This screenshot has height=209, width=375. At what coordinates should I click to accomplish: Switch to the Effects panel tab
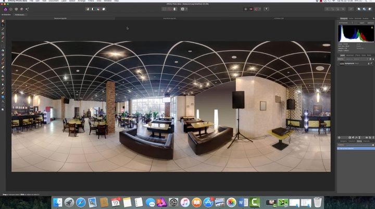click(x=358, y=55)
